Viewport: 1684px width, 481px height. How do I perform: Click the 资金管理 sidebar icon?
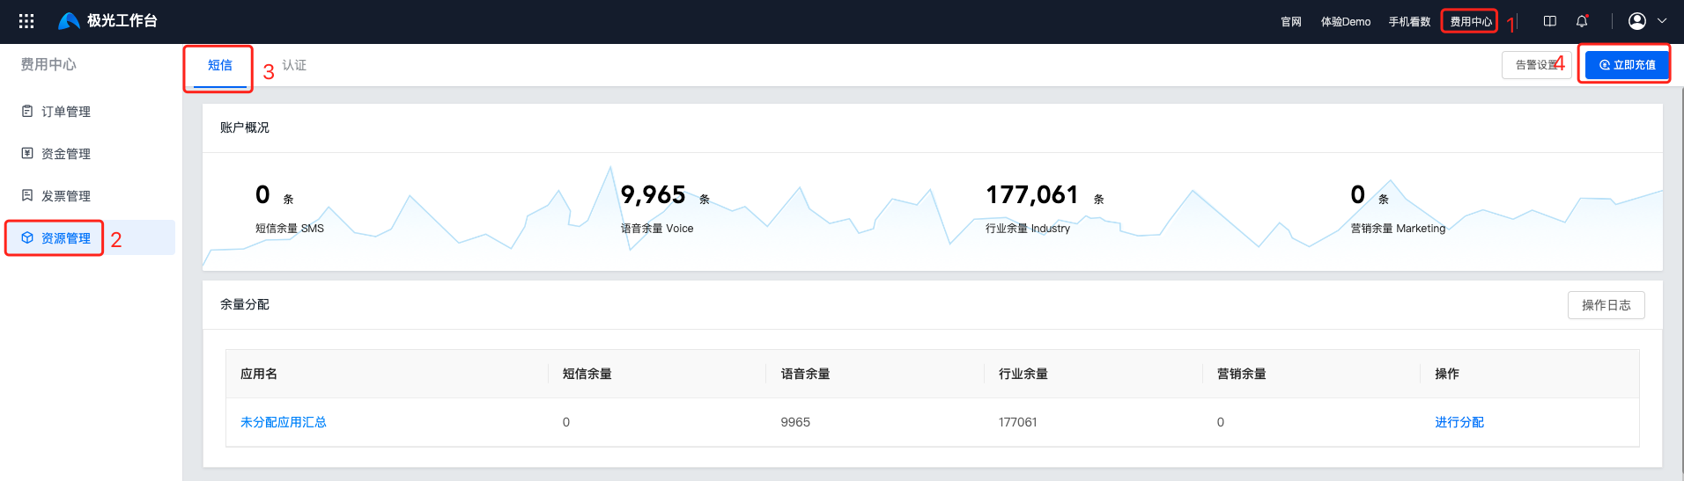(27, 153)
